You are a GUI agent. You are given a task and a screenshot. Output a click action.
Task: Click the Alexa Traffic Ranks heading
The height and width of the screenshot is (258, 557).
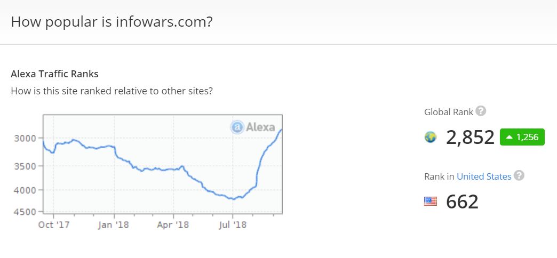point(54,74)
